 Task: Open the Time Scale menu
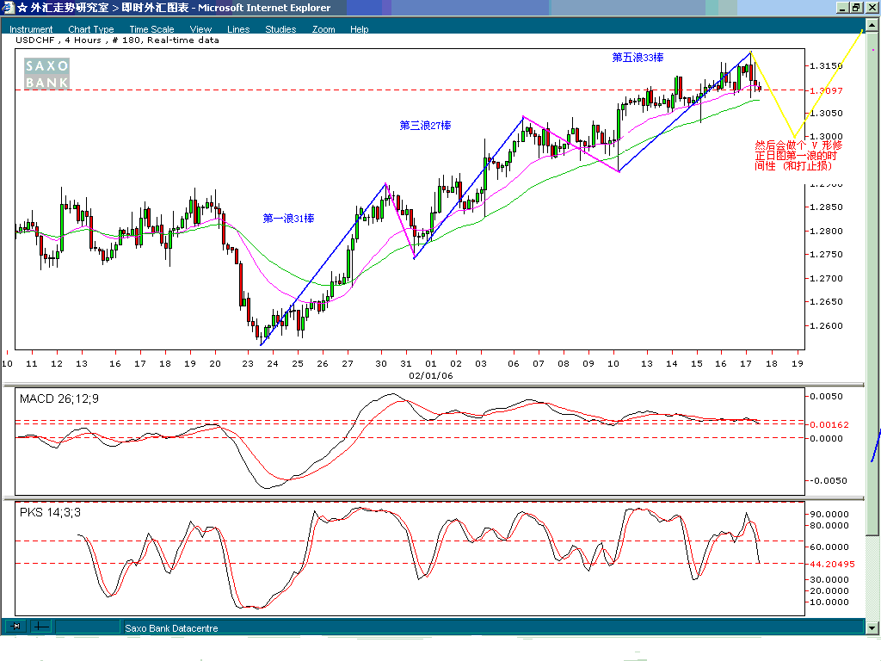[151, 29]
